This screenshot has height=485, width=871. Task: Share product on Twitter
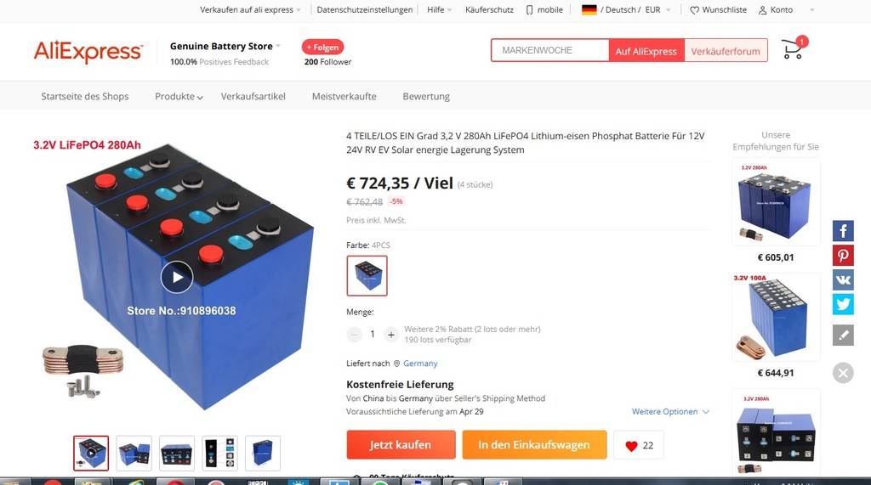843,304
